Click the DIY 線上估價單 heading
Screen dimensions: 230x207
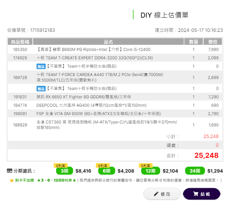pyautogui.click(x=164, y=15)
